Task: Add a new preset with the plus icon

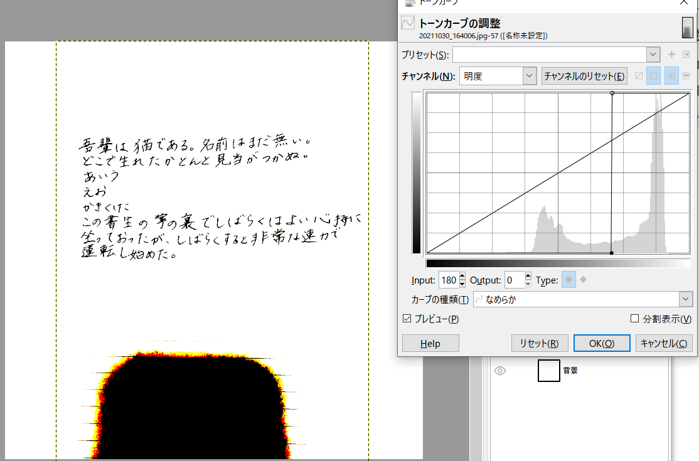Action: click(671, 55)
